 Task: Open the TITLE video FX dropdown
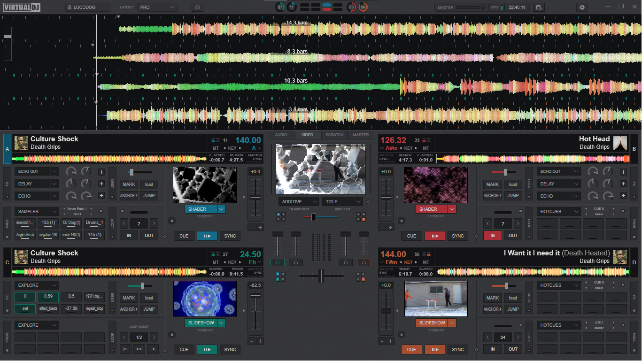pos(342,202)
